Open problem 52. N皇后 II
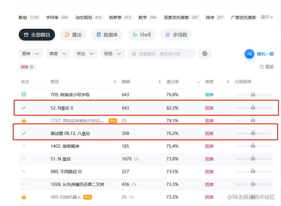 click(62, 108)
